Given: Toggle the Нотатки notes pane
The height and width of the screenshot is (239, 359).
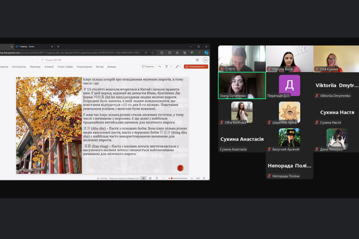Looking at the screenshot, I should tap(102, 178).
